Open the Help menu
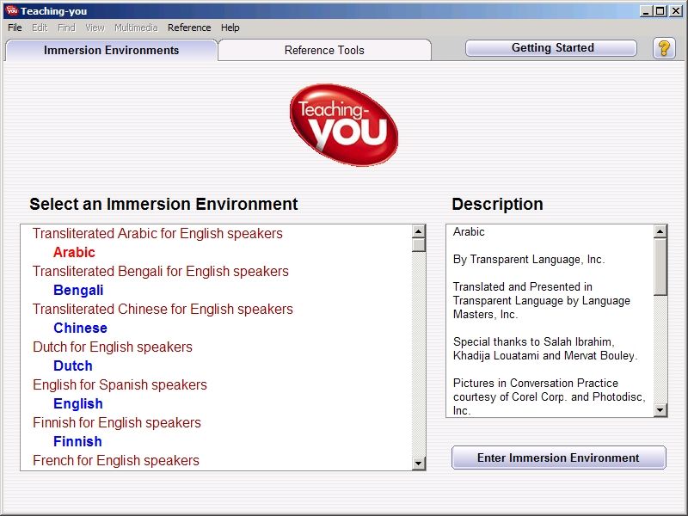This screenshot has width=688, height=516. [x=230, y=28]
